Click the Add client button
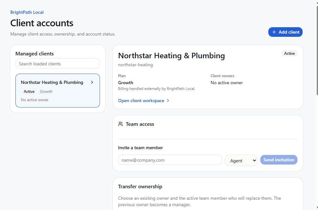The width and height of the screenshot is (318, 210). coord(285,32)
